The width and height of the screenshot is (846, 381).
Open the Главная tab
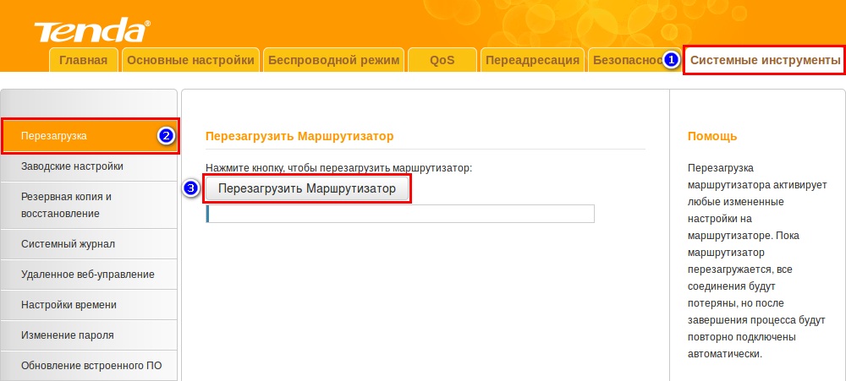click(83, 60)
